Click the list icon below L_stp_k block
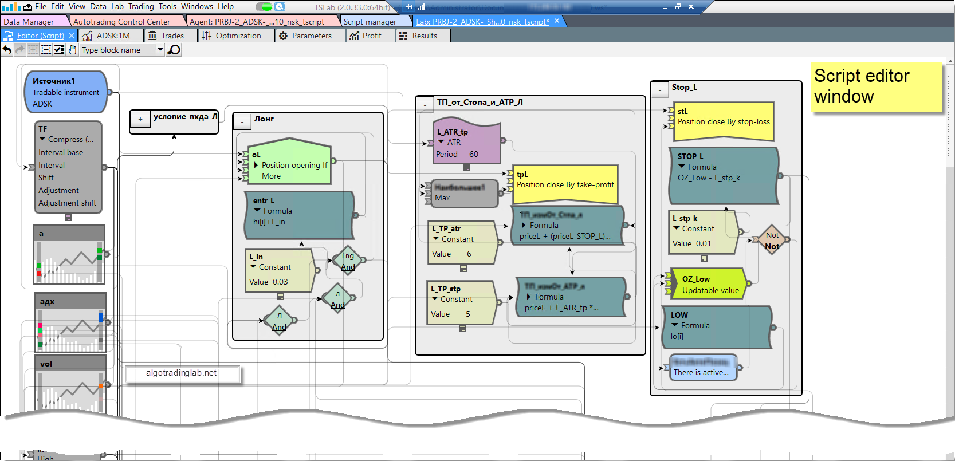 click(704, 258)
